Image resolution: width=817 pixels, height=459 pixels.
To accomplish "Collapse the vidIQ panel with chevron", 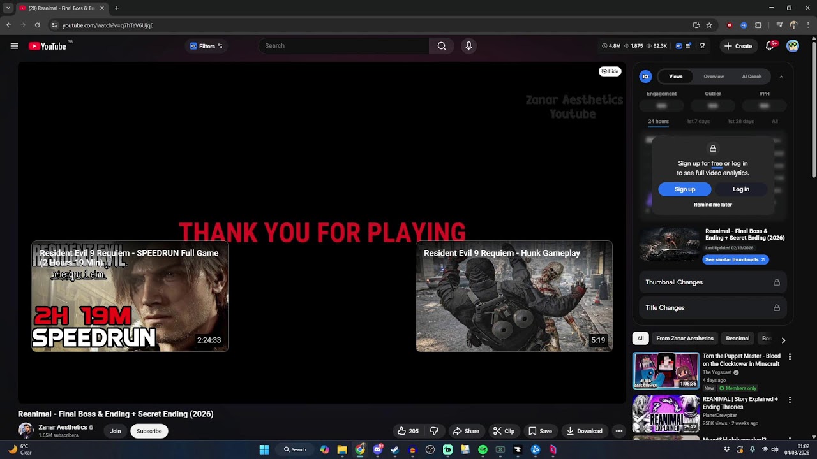I will [x=781, y=76].
